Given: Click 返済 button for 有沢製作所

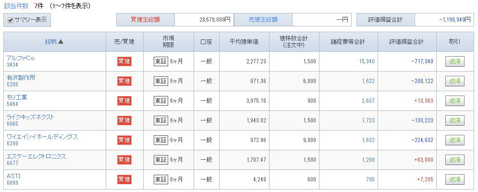Looking at the screenshot, I should [454, 81].
